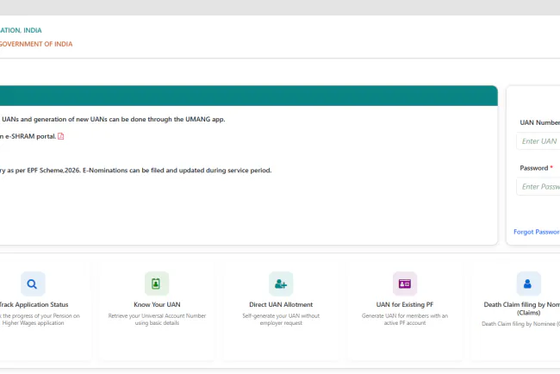Click the 'ATION, INDIA' header text
The height and width of the screenshot is (374, 560).
21,30
